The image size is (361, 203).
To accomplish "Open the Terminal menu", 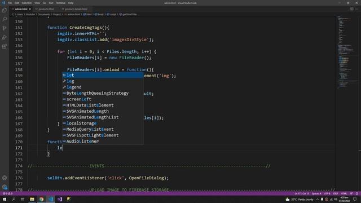I will pyautogui.click(x=60, y=3).
